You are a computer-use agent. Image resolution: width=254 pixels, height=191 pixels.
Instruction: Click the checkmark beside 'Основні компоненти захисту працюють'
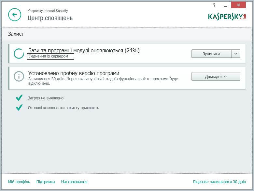click(19, 108)
